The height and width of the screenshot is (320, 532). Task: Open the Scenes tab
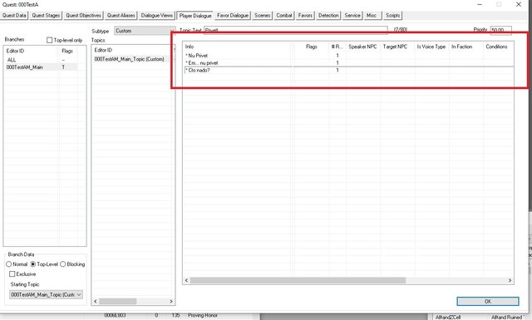tap(263, 16)
